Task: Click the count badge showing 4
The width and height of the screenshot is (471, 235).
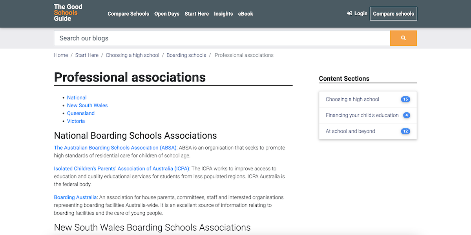Action: (x=406, y=115)
